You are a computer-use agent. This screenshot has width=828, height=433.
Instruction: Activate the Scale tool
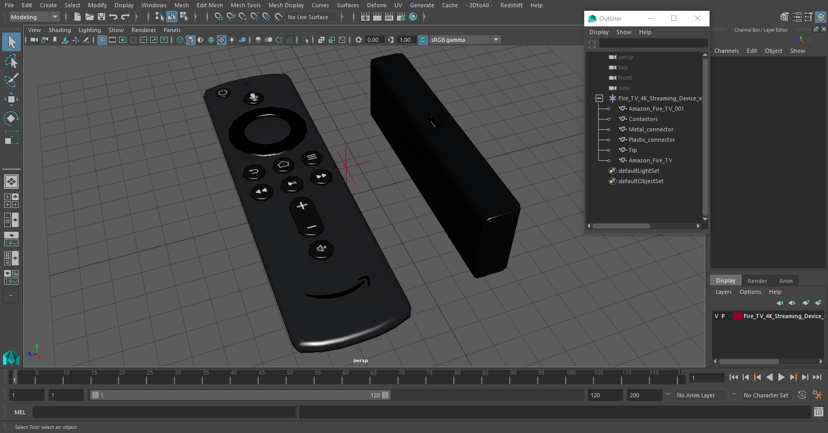click(x=11, y=138)
